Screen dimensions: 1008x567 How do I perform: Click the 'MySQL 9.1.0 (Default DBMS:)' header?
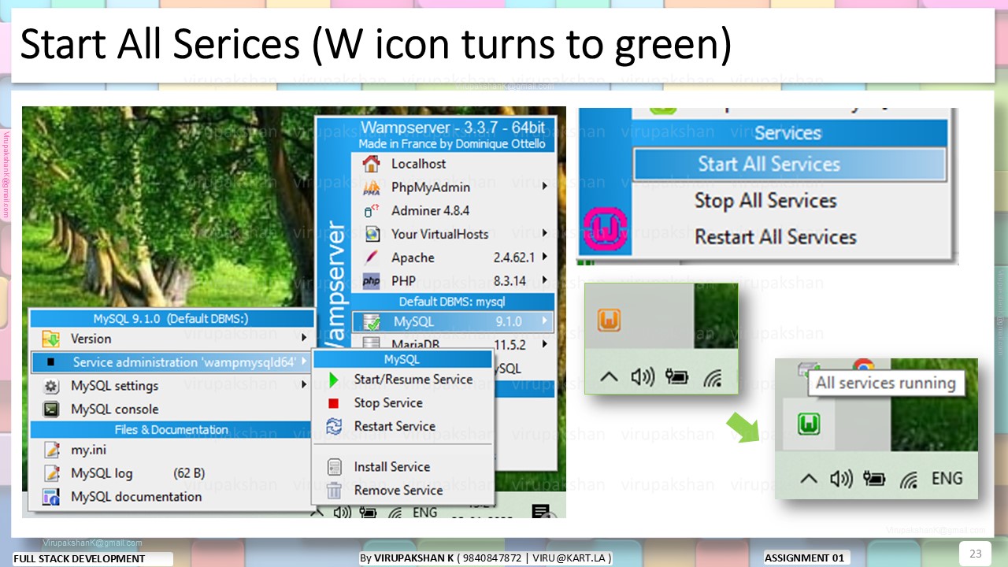[171, 319]
